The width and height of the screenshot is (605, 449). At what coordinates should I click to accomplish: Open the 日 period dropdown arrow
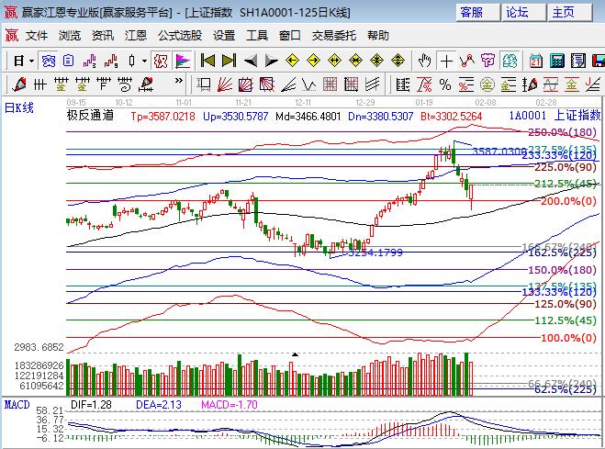31,61
